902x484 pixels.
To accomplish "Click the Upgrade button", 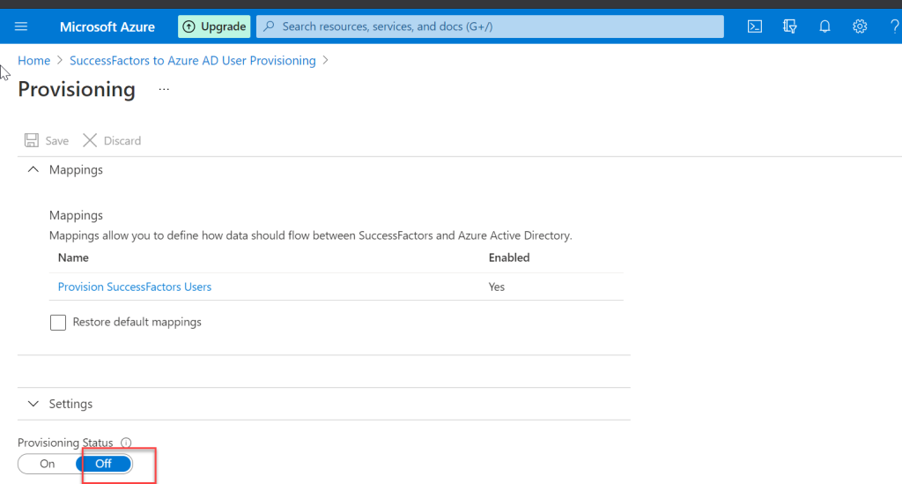I will tap(214, 26).
